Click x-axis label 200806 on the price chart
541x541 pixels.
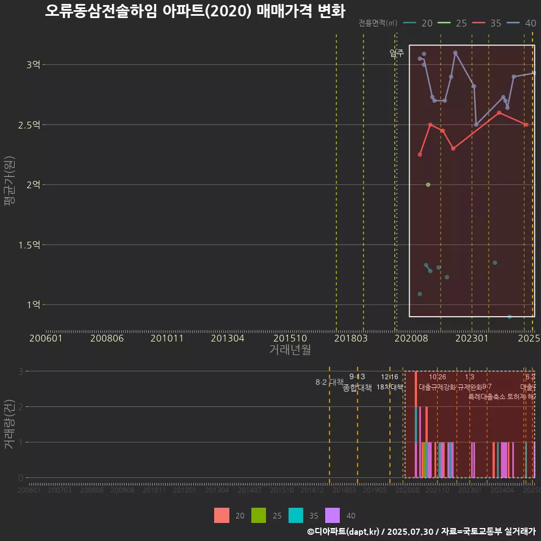[x=107, y=338]
